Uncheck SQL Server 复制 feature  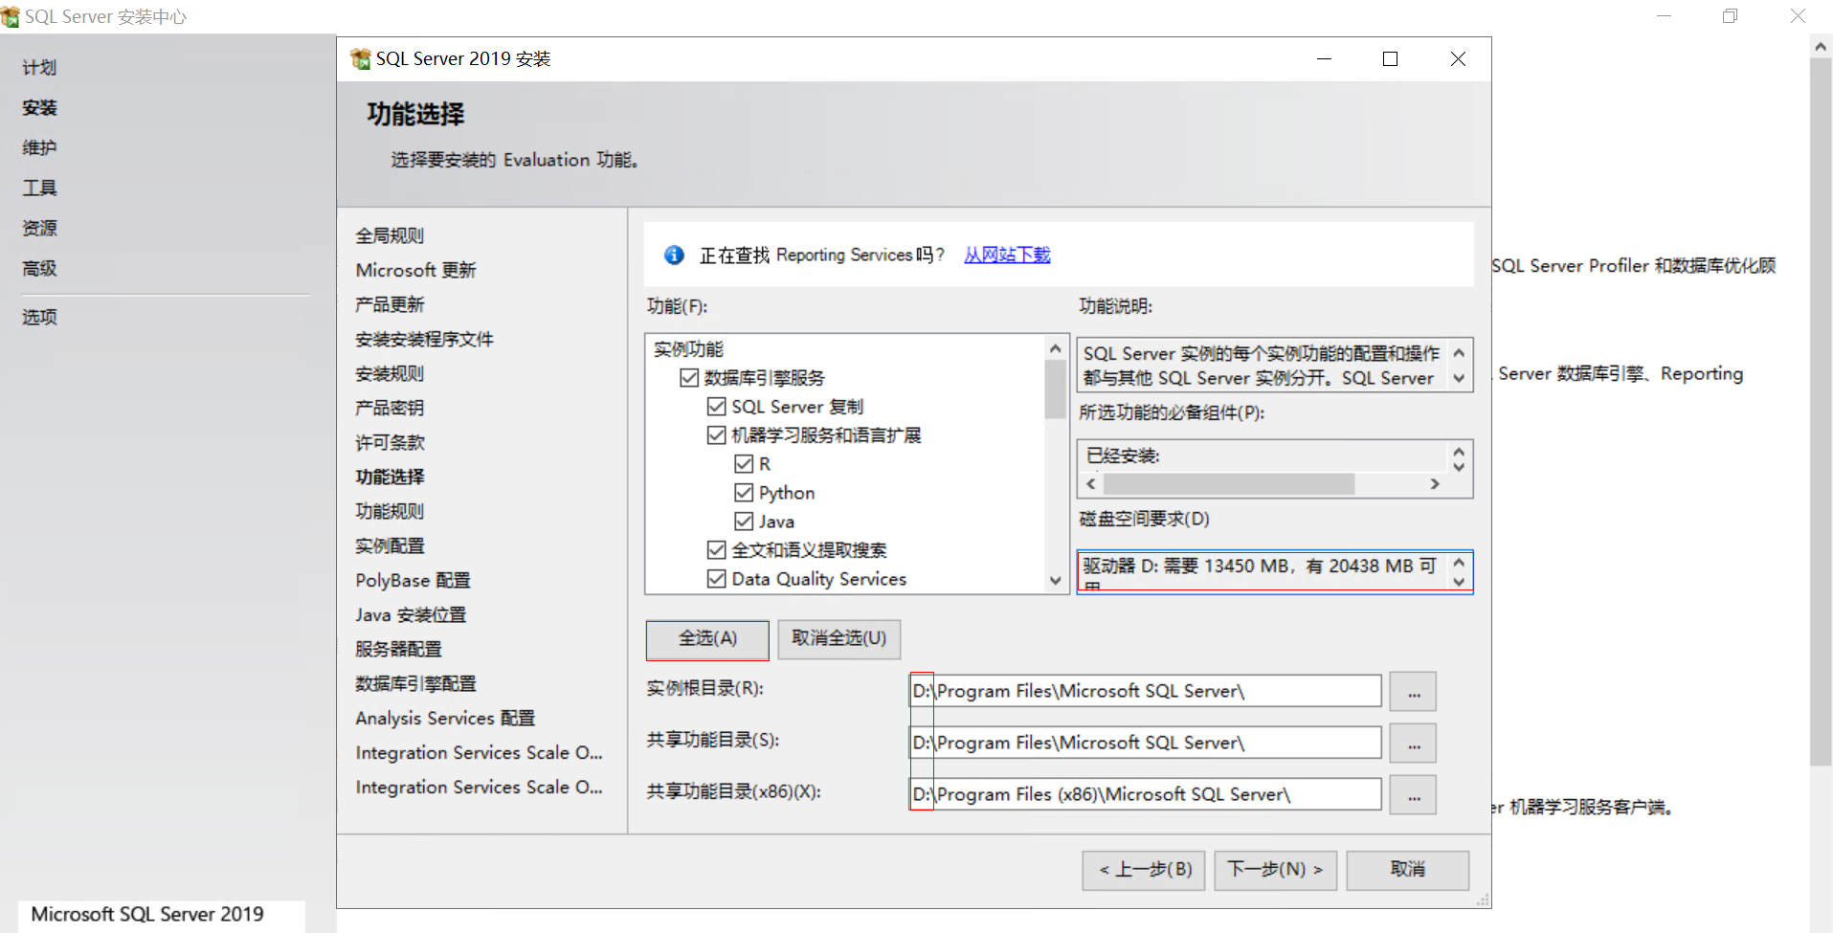tap(716, 407)
